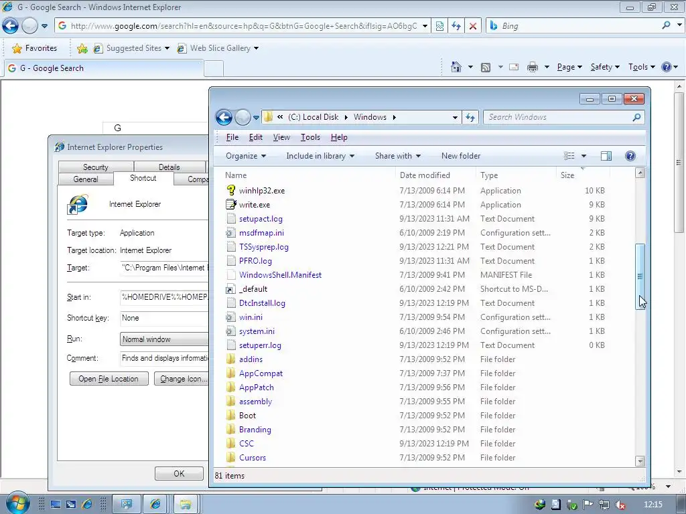
Task: Switch to the Details tab
Action: [169, 167]
